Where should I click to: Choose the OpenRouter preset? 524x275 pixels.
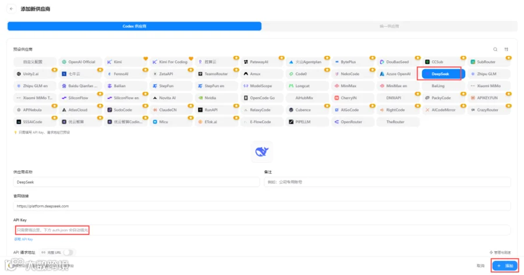click(x=353, y=122)
